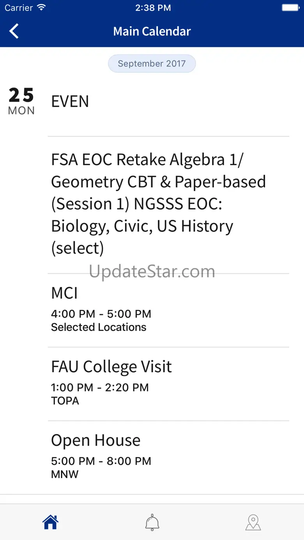Tap the MNW location label
The height and width of the screenshot is (540, 304).
[x=65, y=474]
